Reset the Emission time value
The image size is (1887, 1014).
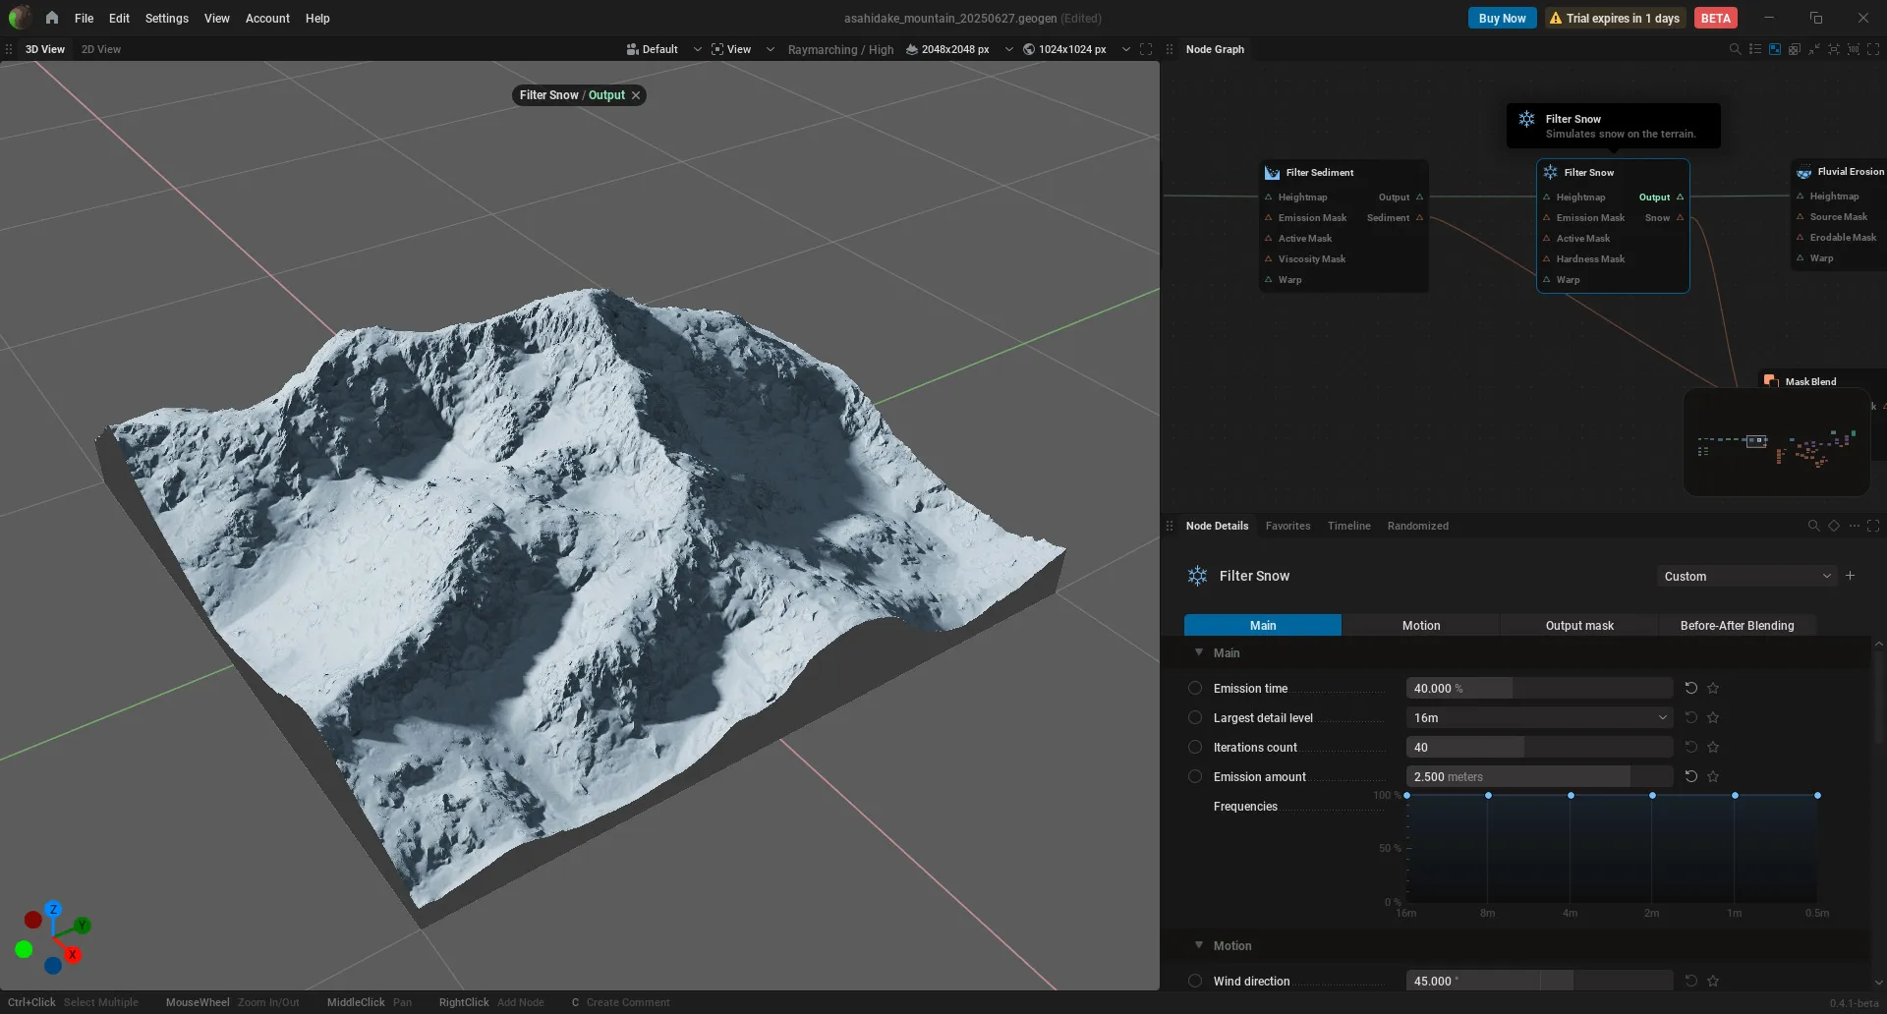(x=1691, y=688)
